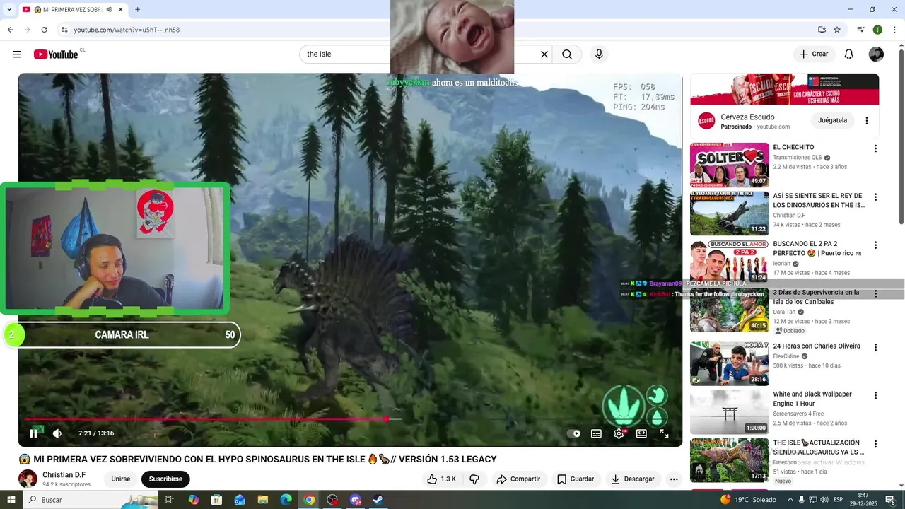The image size is (905, 509).
Task: Open 3 Días de Supervivencia video title
Action: [x=817, y=297]
